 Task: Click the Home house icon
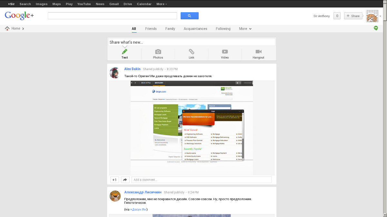[7, 28]
